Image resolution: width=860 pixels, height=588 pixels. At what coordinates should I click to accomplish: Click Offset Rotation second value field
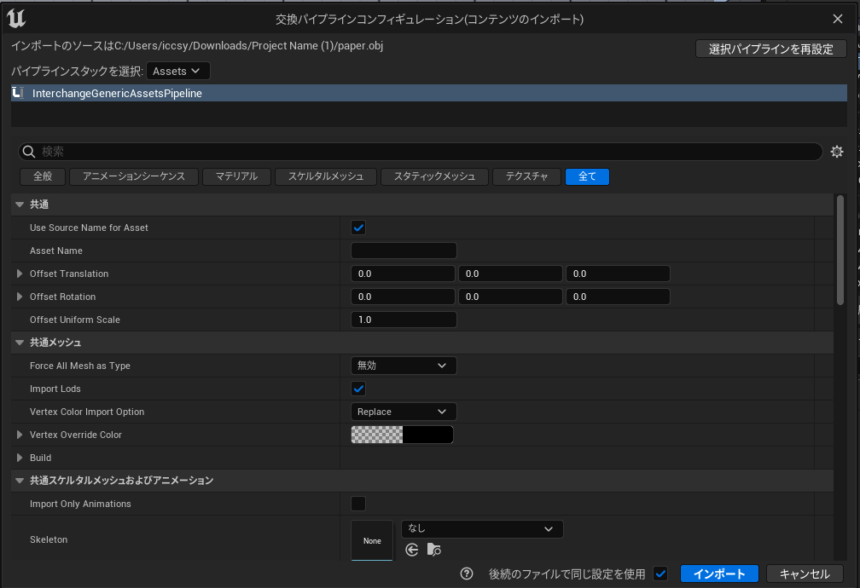(510, 297)
